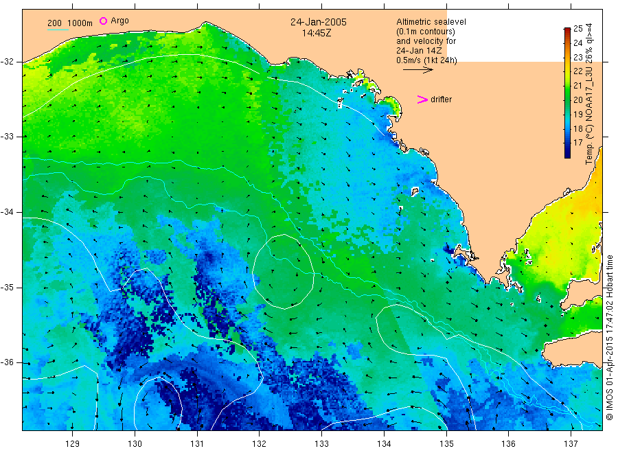Click the longitude axis label '130'

(135, 443)
